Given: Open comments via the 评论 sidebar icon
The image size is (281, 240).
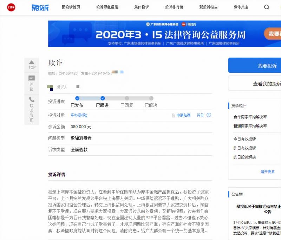Looking at the screenshot, I should click(32, 78).
